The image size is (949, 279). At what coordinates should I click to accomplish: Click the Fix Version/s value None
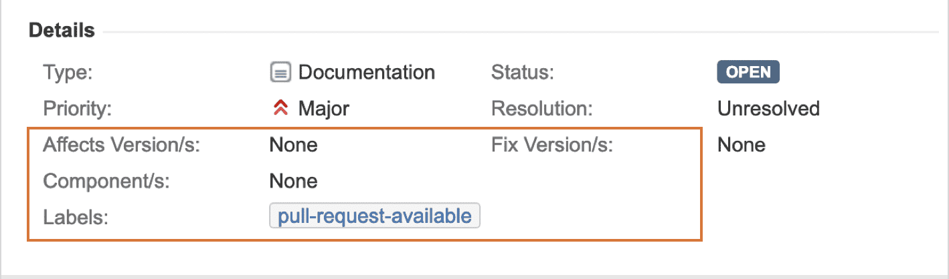[x=742, y=145]
